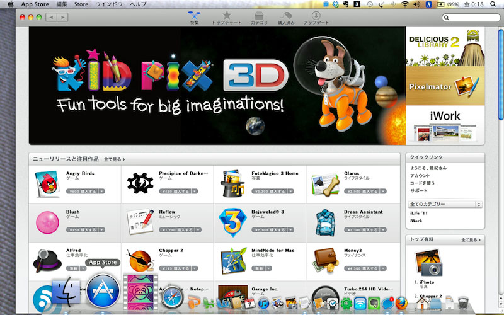Open iTunes from the Dock
504x315 pixels.
pos(263,303)
